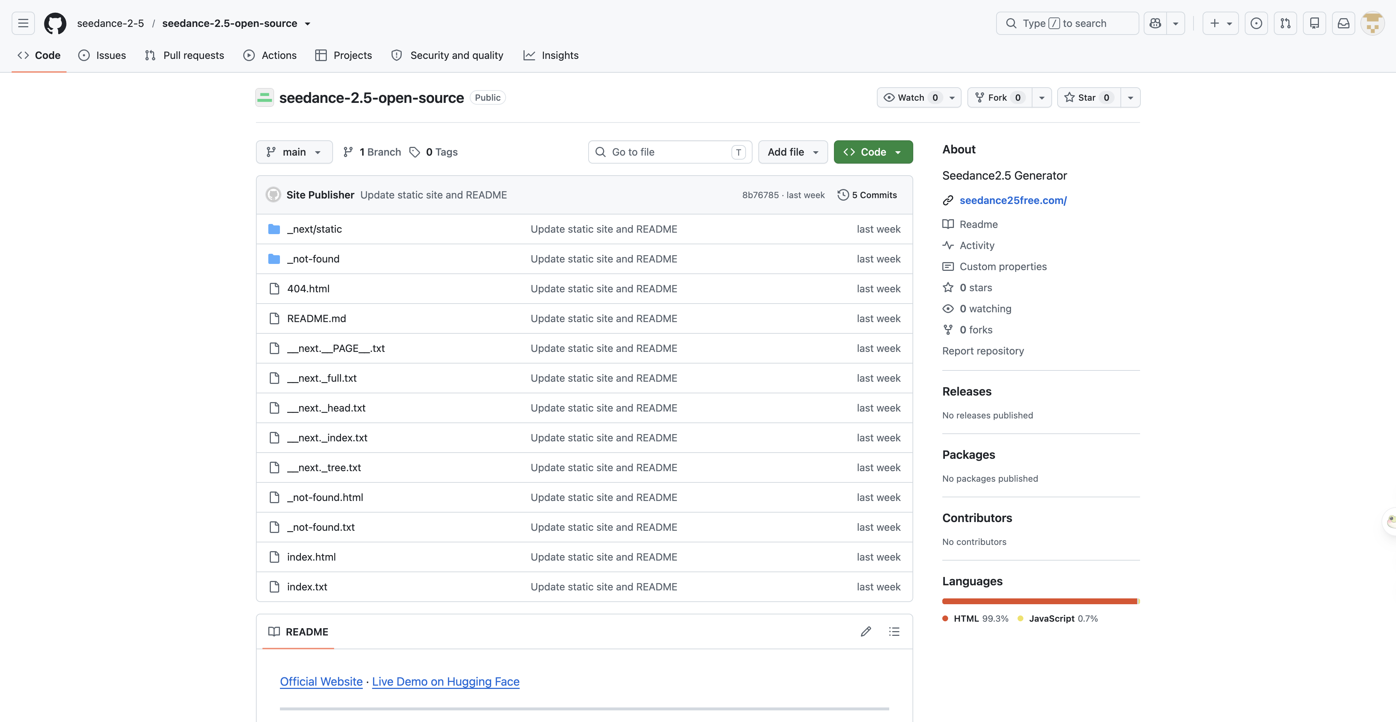Open the create new plus menu

point(1220,23)
